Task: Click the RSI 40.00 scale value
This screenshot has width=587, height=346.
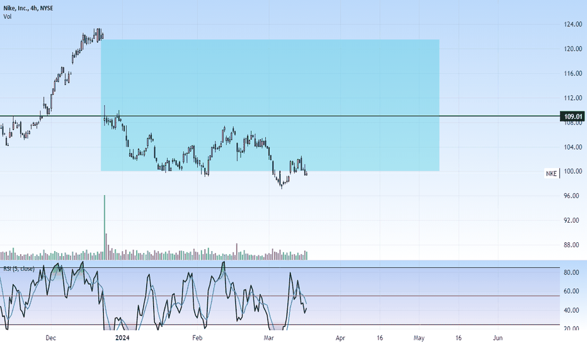Action: pyautogui.click(x=571, y=311)
